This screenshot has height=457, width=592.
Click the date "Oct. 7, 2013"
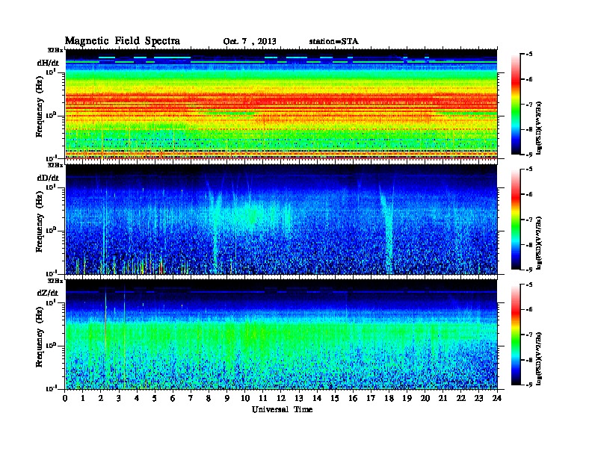click(250, 42)
